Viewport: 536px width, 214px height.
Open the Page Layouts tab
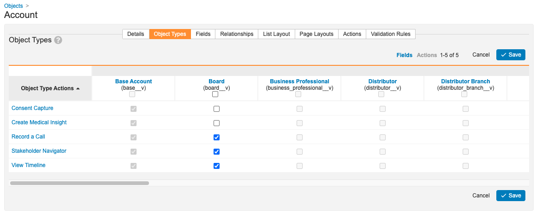coord(316,34)
